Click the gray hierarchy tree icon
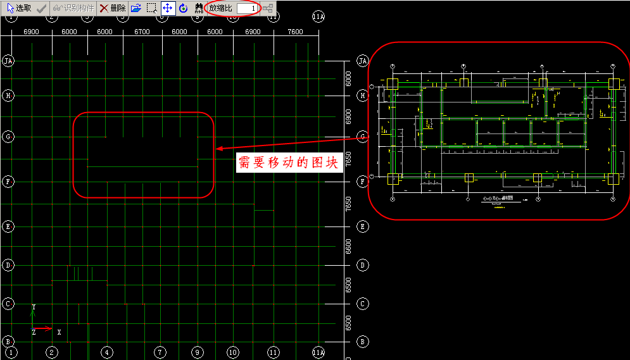This screenshot has height=360, width=630. pos(268,8)
